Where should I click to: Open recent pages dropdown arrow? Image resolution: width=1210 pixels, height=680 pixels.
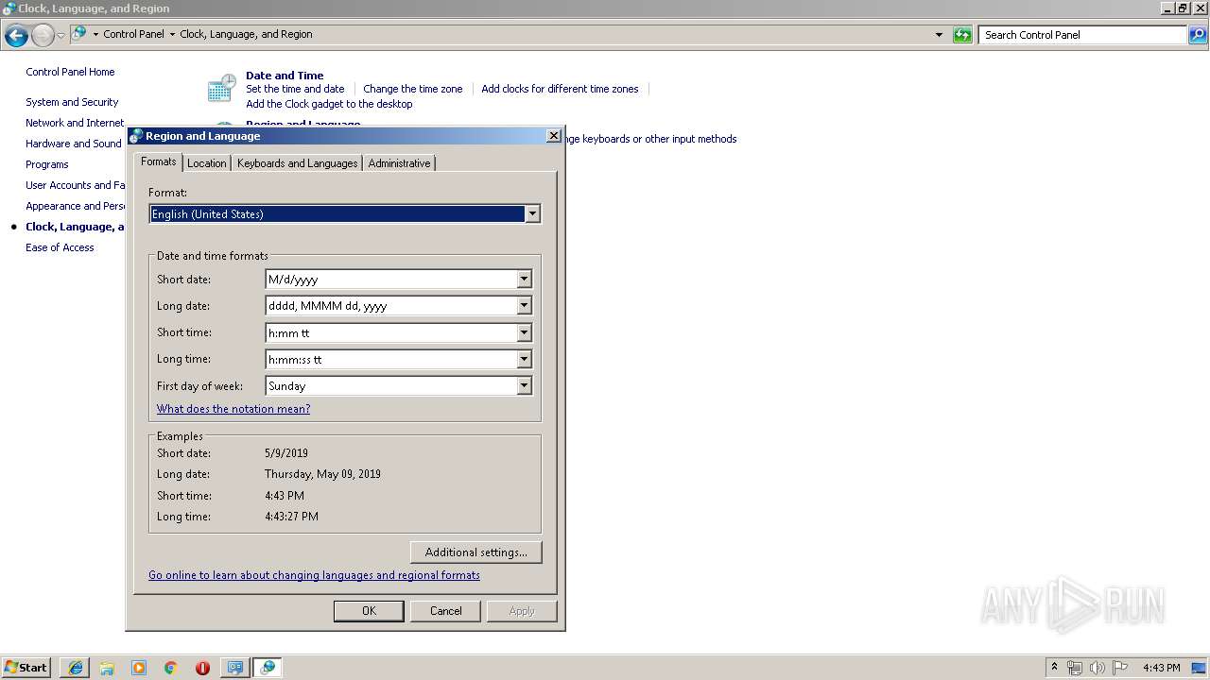point(61,36)
